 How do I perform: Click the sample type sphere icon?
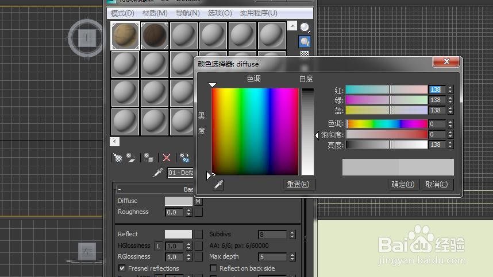click(305, 28)
